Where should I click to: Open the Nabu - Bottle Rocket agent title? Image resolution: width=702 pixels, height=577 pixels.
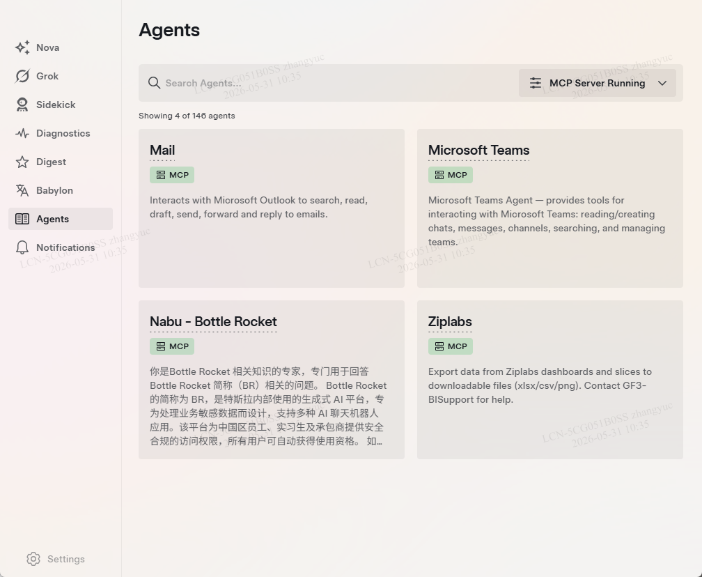[213, 322]
